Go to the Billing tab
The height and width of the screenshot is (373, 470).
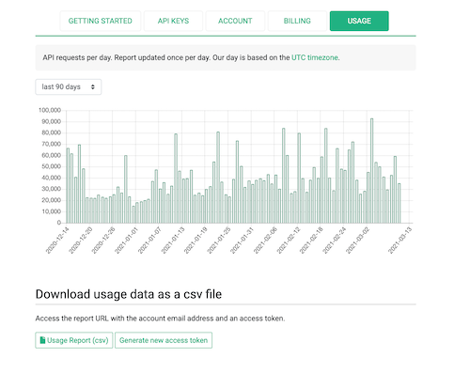point(297,21)
